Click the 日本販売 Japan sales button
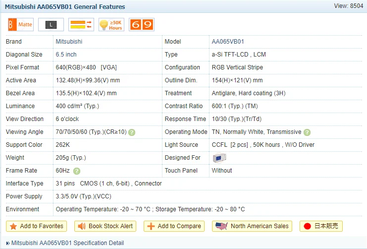The height and width of the screenshot is (249, 367). (x=321, y=226)
